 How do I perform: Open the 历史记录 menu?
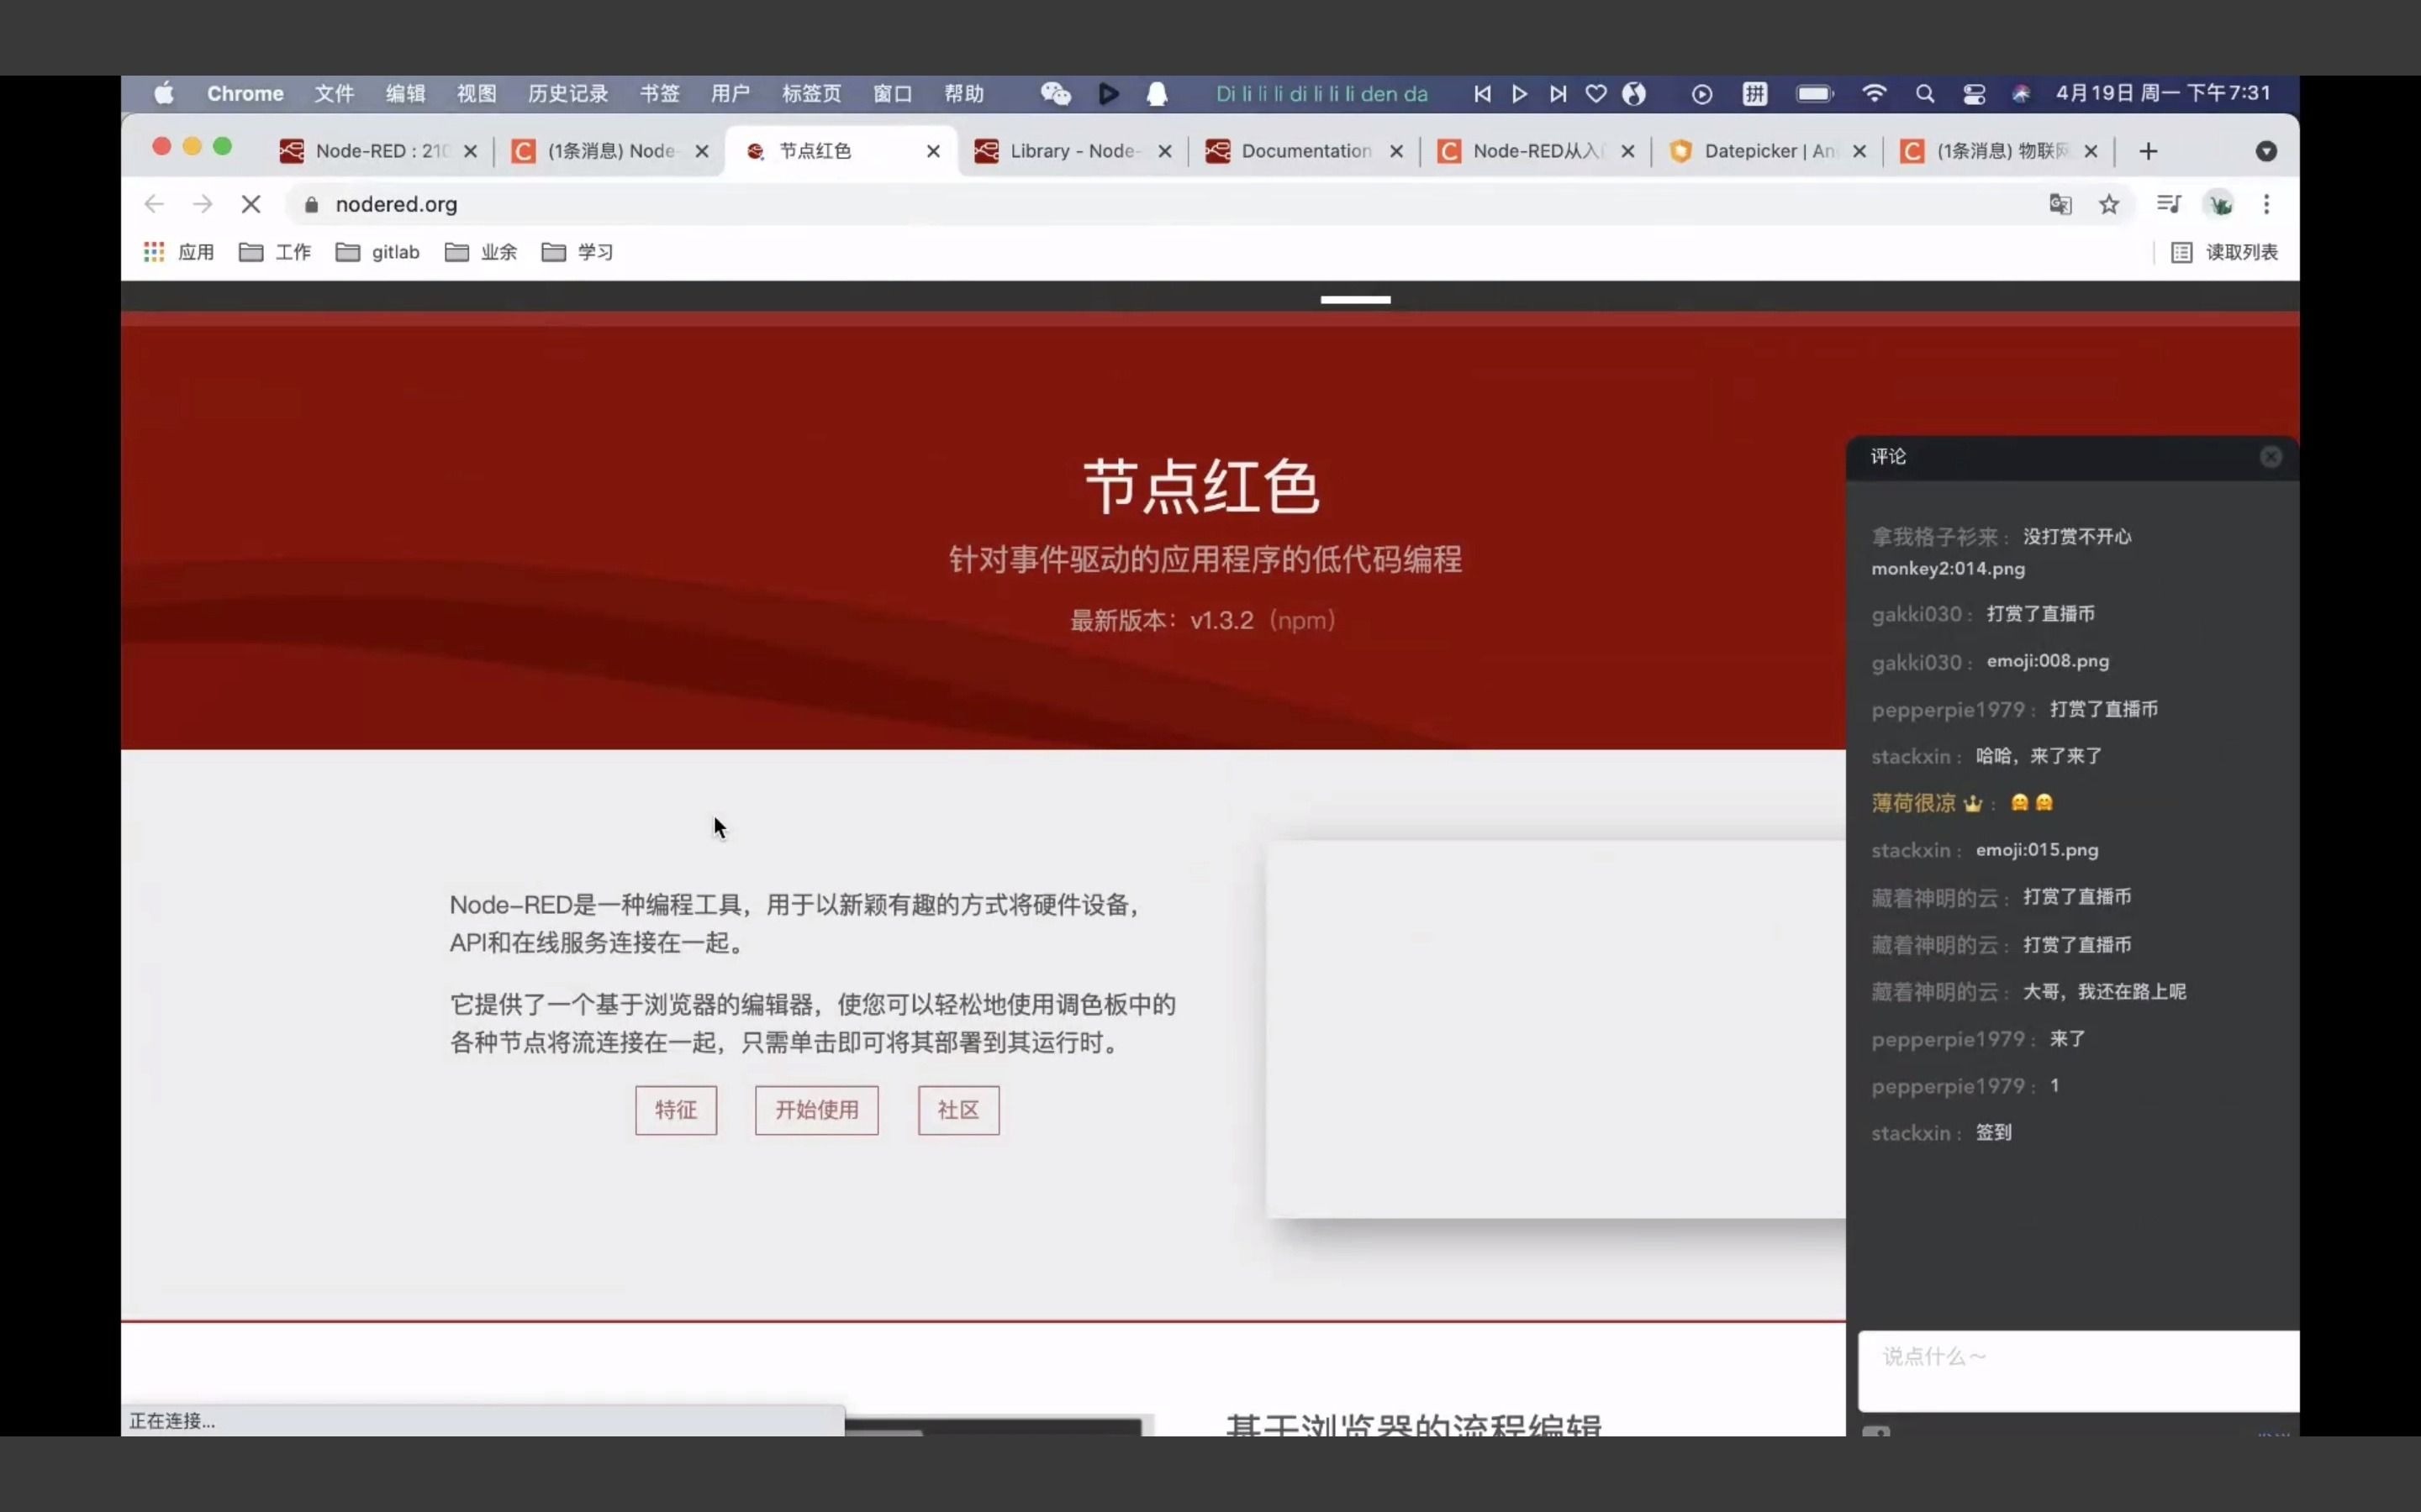click(x=567, y=93)
